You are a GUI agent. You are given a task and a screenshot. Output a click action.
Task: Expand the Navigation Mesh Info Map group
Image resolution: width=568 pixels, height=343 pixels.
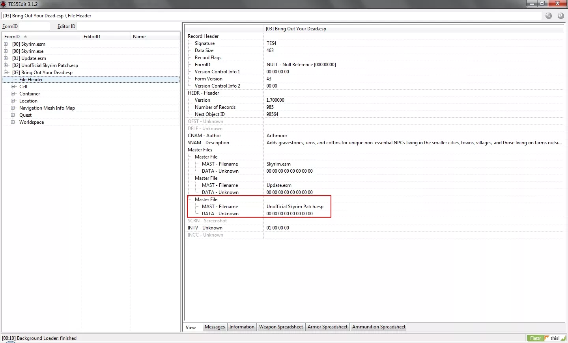(x=13, y=108)
